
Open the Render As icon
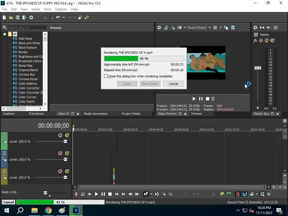pos(24,17)
